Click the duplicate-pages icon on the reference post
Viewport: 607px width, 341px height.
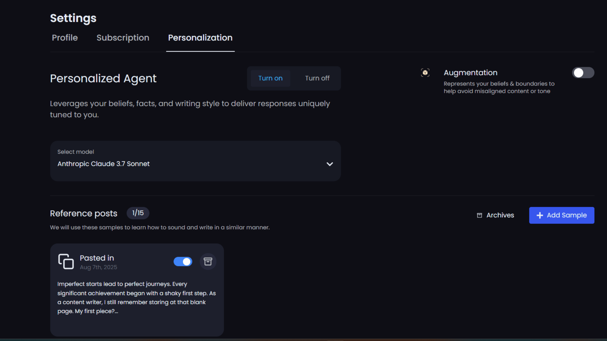[x=66, y=261]
